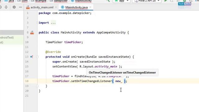Hide the project panel with the dash icon
This screenshot has width=199, height=112.
tap(20, 7)
